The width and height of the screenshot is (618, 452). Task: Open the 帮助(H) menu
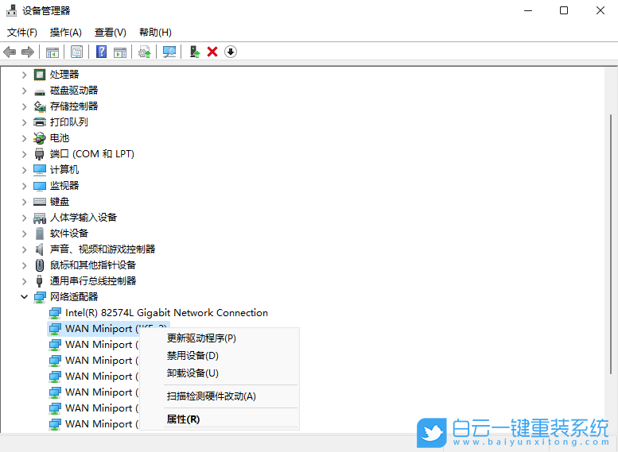point(155,33)
